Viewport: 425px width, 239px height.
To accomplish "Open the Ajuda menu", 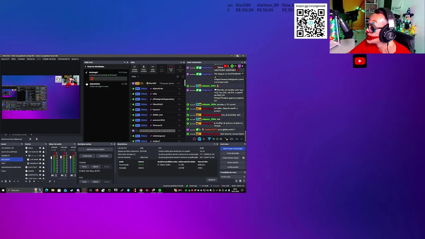I will pyautogui.click(x=75, y=59).
